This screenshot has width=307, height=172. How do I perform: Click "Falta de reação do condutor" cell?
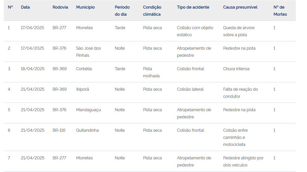tap(241, 93)
